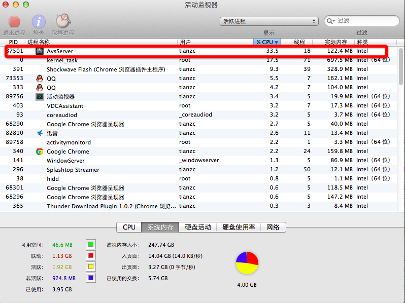Switch to the 网络 tab

pyautogui.click(x=273, y=227)
